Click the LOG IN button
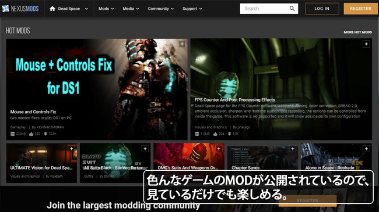 (x=322, y=9)
